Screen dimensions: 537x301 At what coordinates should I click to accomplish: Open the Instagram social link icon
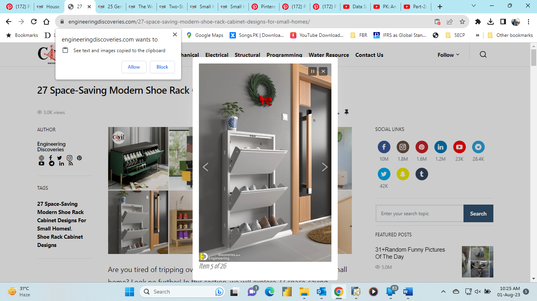[403, 147]
